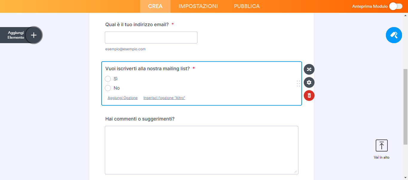Select the No radio button
The width and height of the screenshot is (408, 180).
(108, 88)
